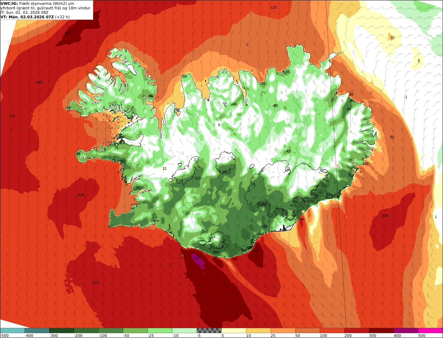Click the map value 228 southeast of Iceland
This screenshot has height=338, width=443.
385,216
